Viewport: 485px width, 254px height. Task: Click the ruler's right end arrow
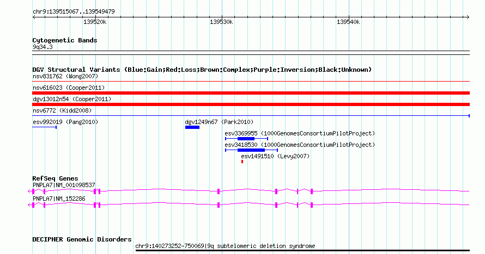click(468, 17)
